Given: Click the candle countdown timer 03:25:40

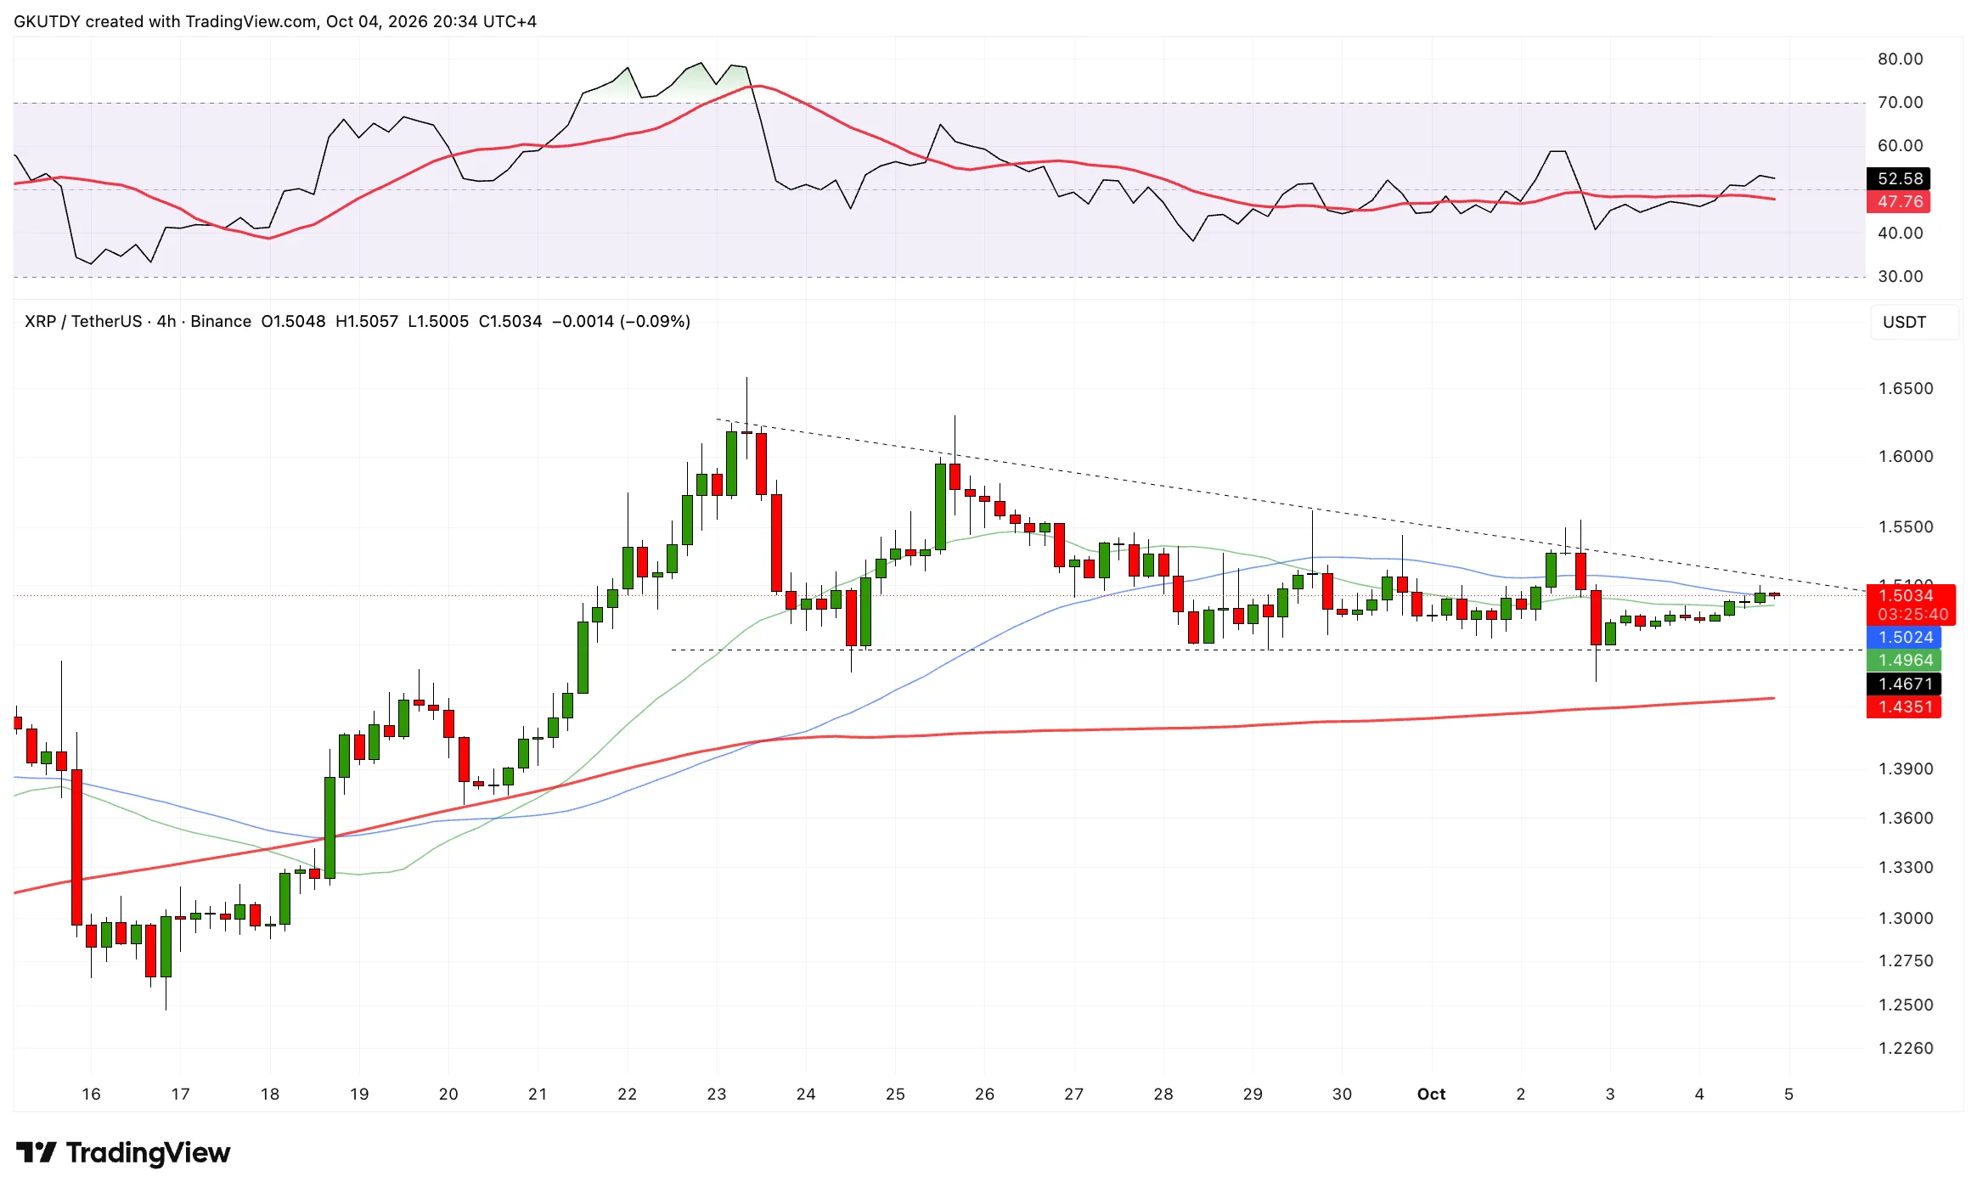Looking at the screenshot, I should click(x=1912, y=614).
